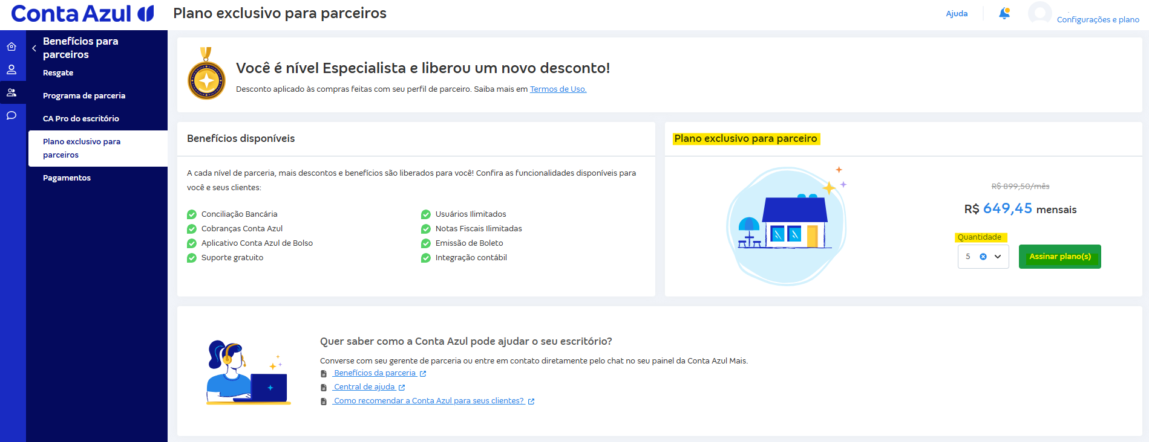Click the Quantidade label
Image resolution: width=1149 pixels, height=442 pixels.
(x=980, y=237)
